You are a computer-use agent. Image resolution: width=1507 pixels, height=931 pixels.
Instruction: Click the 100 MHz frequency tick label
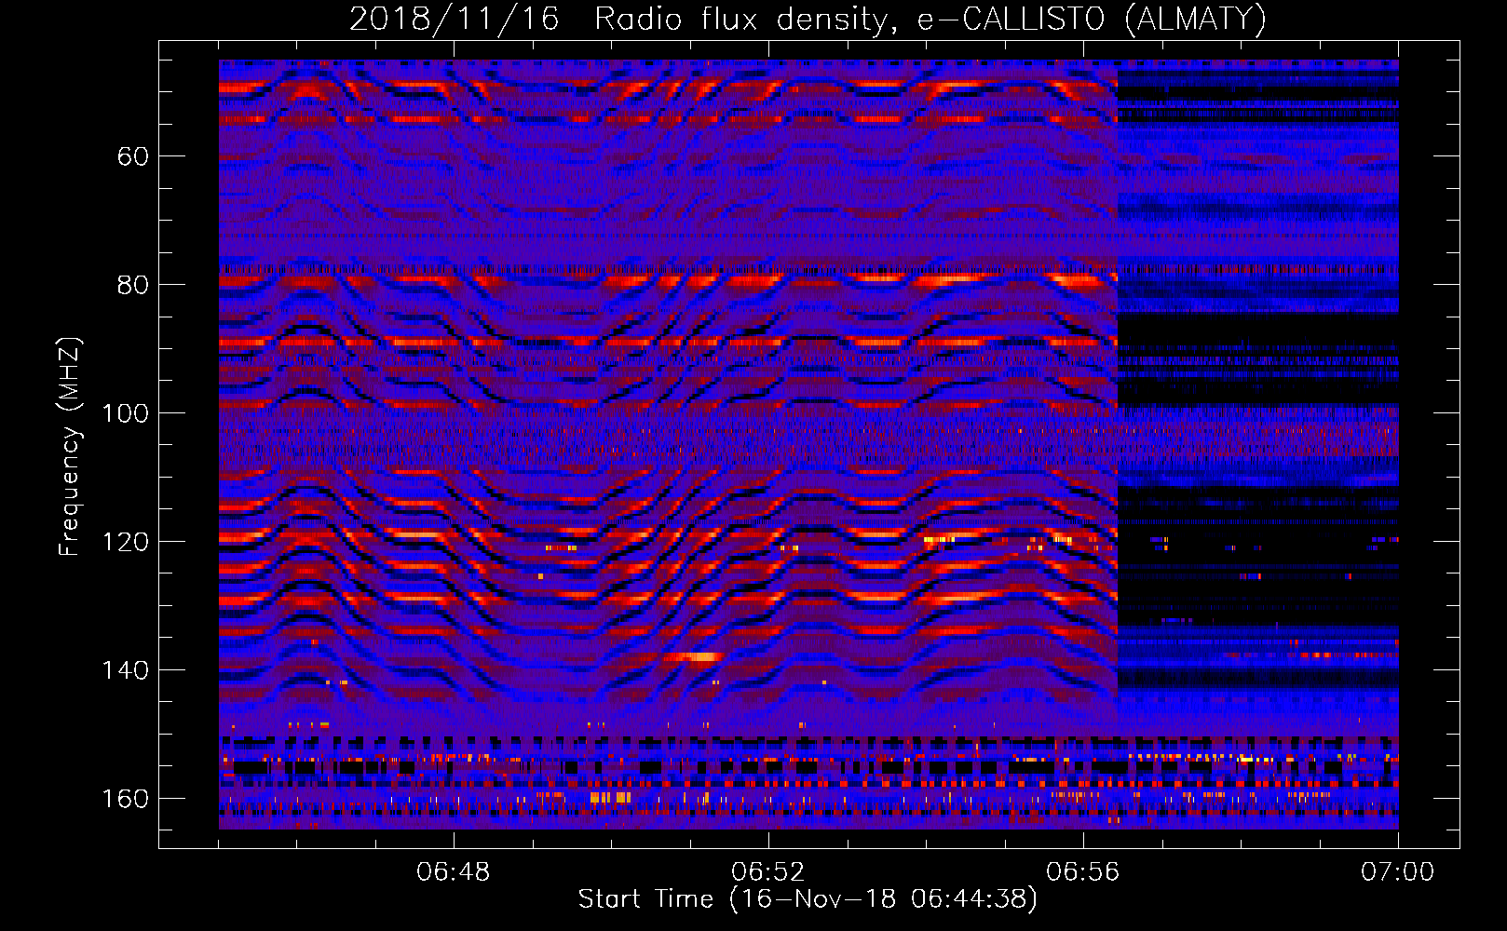pos(125,413)
